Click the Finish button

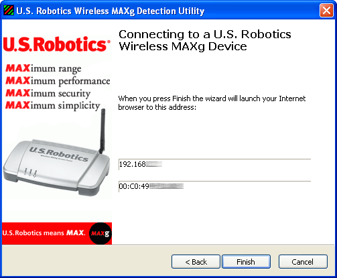click(246, 261)
